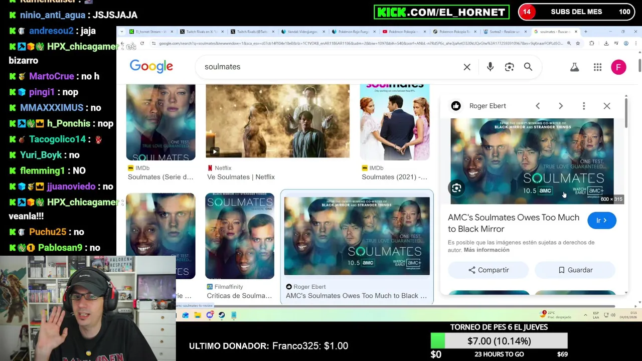Screen dimensions: 642x361
Task: Open weather widget 22°C
Action: click(x=555, y=315)
